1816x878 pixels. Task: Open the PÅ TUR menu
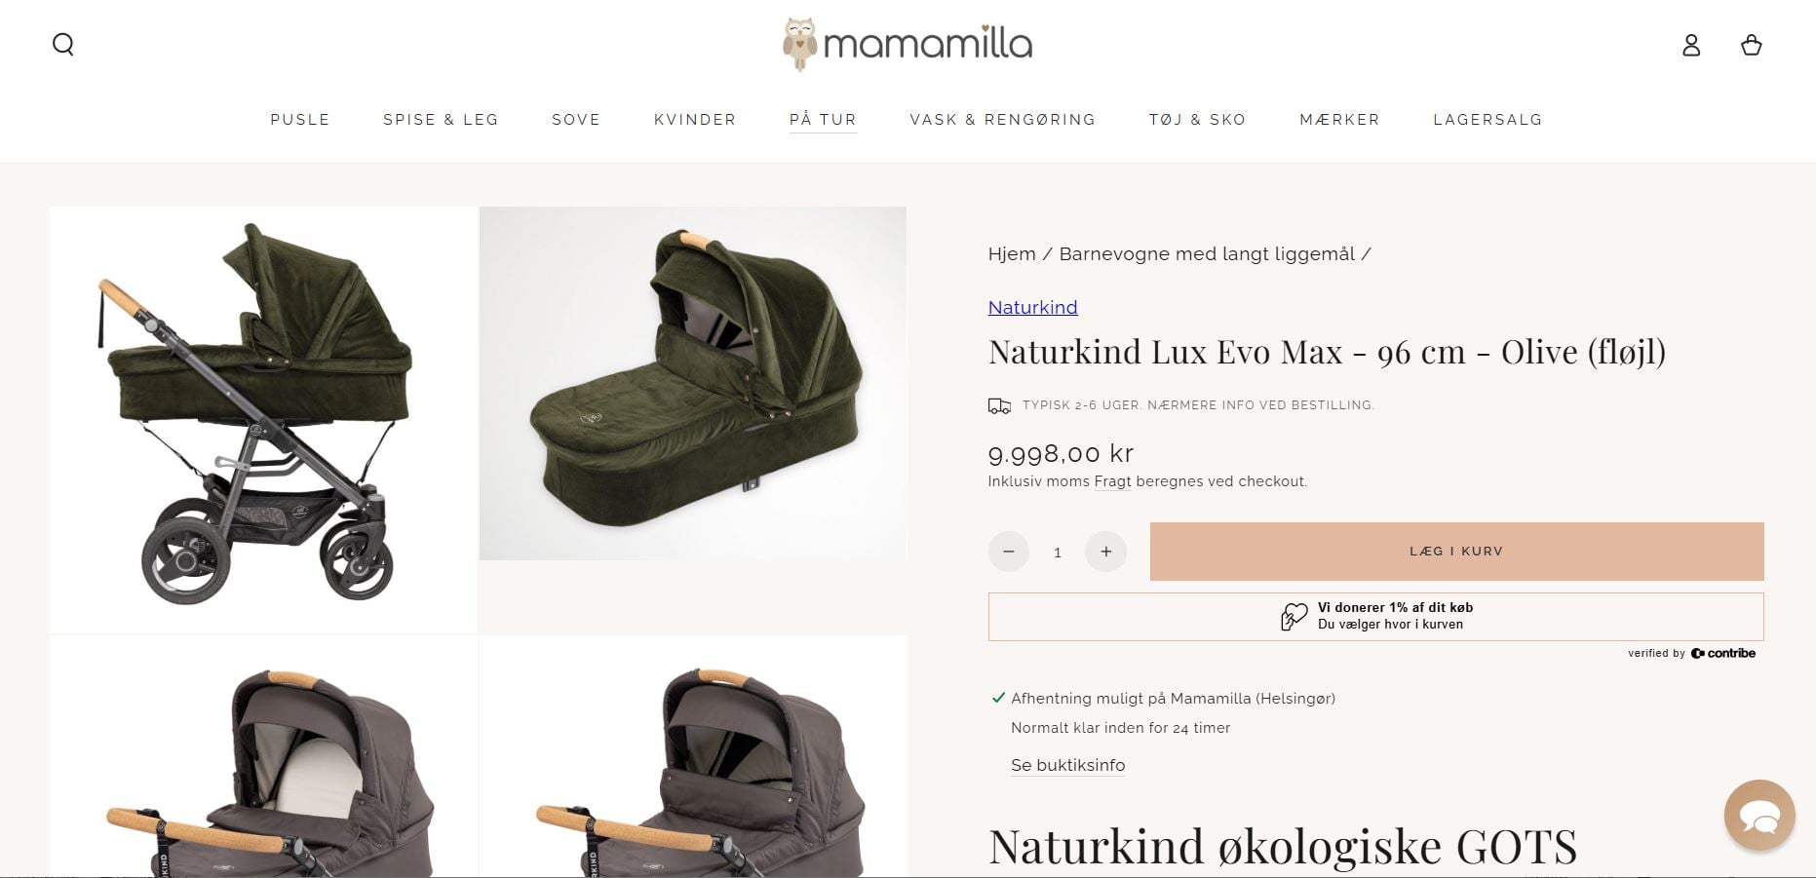(823, 120)
